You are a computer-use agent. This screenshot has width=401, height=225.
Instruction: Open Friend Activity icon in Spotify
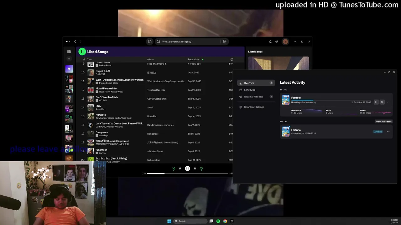point(277,42)
